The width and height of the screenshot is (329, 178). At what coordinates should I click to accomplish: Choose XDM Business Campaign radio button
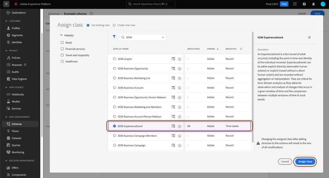click(x=115, y=145)
